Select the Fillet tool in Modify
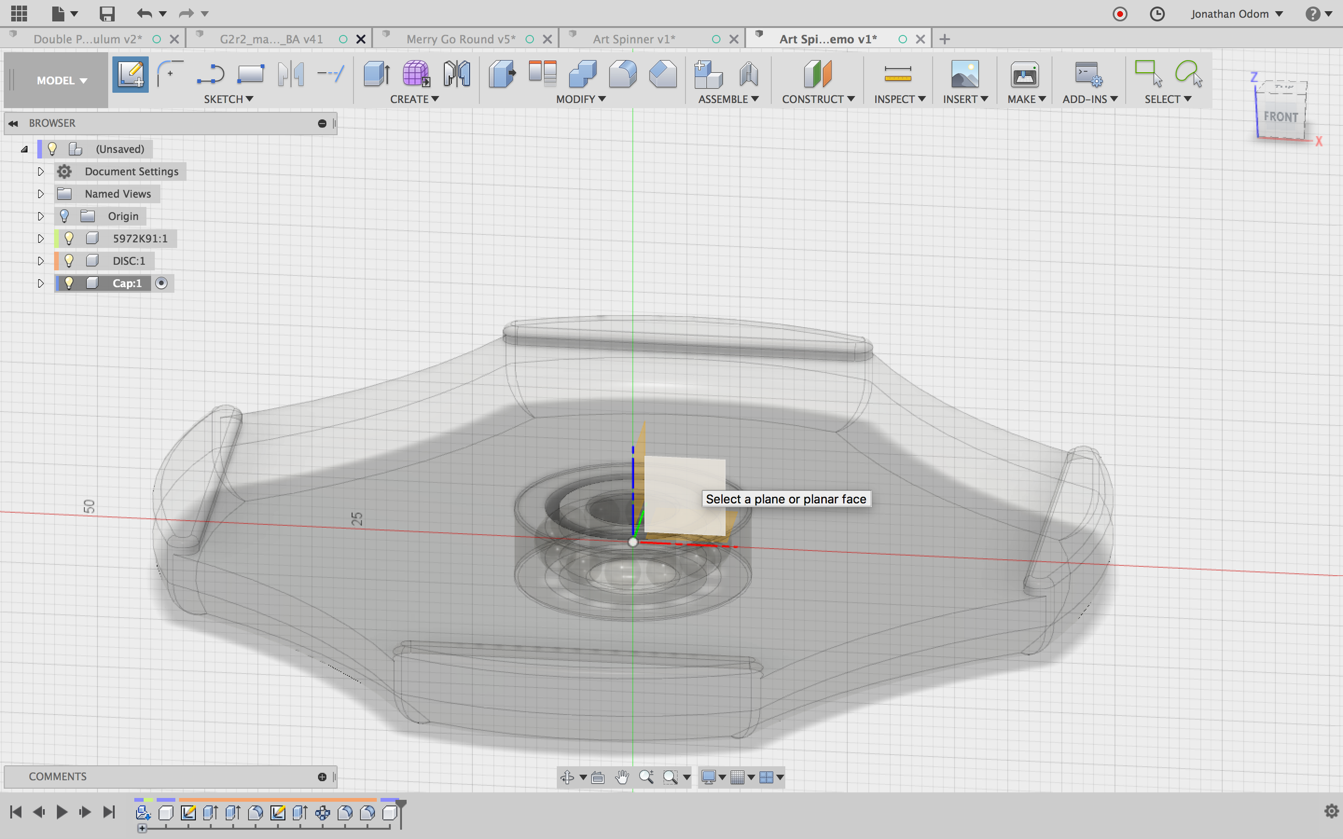The width and height of the screenshot is (1343, 839). click(622, 74)
